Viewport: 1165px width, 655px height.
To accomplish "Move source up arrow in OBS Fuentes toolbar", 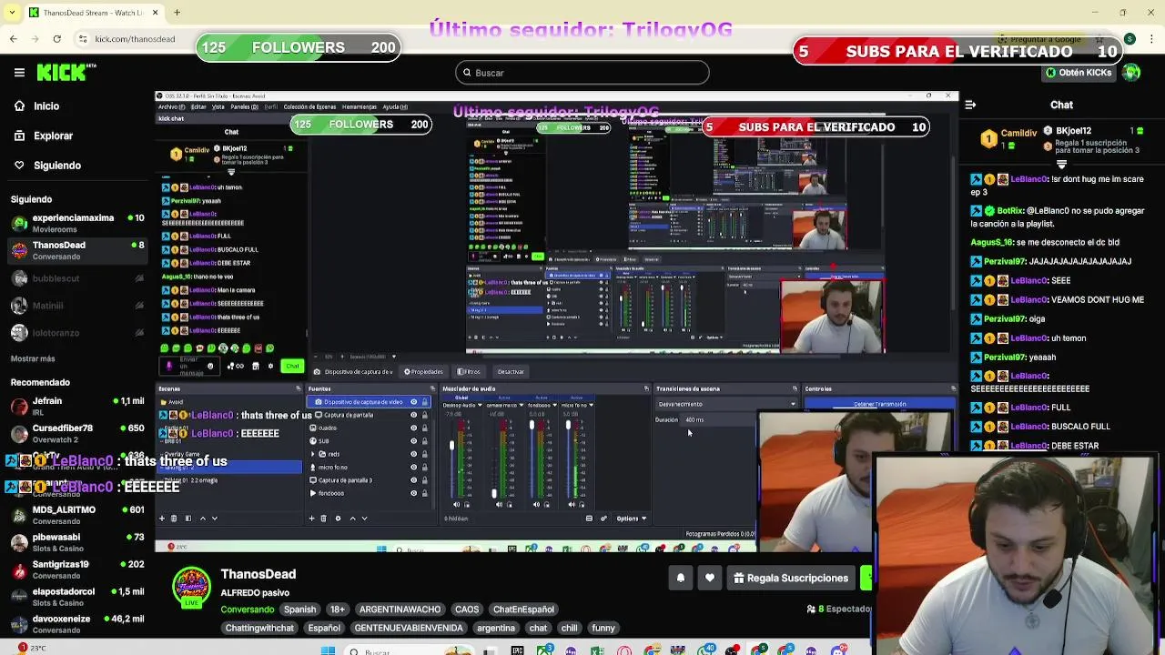I will point(353,519).
